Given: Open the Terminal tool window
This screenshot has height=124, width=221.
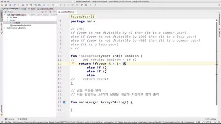Looking at the screenshot, I should 9,119.
